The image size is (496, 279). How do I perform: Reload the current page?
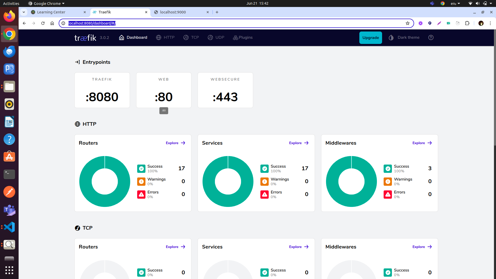pyautogui.click(x=43, y=23)
